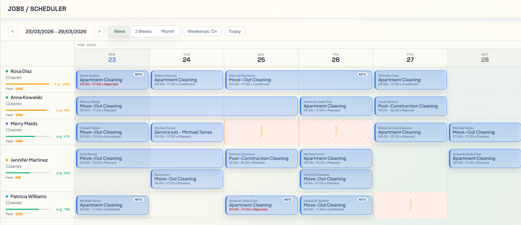Open the NOTE on Michael Torres' Apartment Cleaning card
521x225 pixels.
point(139,200)
